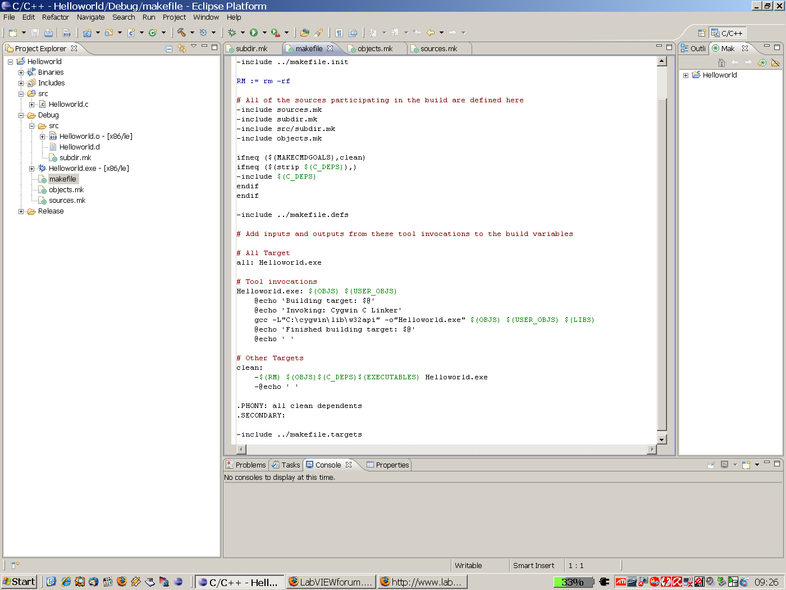Viewport: 786px width, 590px height.
Task: Click the Build hammer icon in toolbar
Action: 181,33
